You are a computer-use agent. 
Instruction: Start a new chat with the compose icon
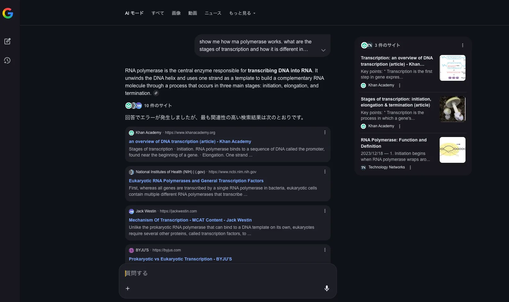pyautogui.click(x=8, y=41)
